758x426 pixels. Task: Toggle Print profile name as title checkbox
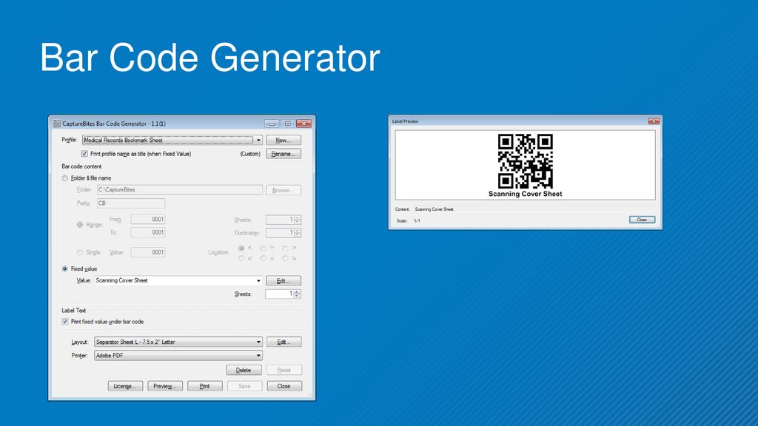[84, 154]
